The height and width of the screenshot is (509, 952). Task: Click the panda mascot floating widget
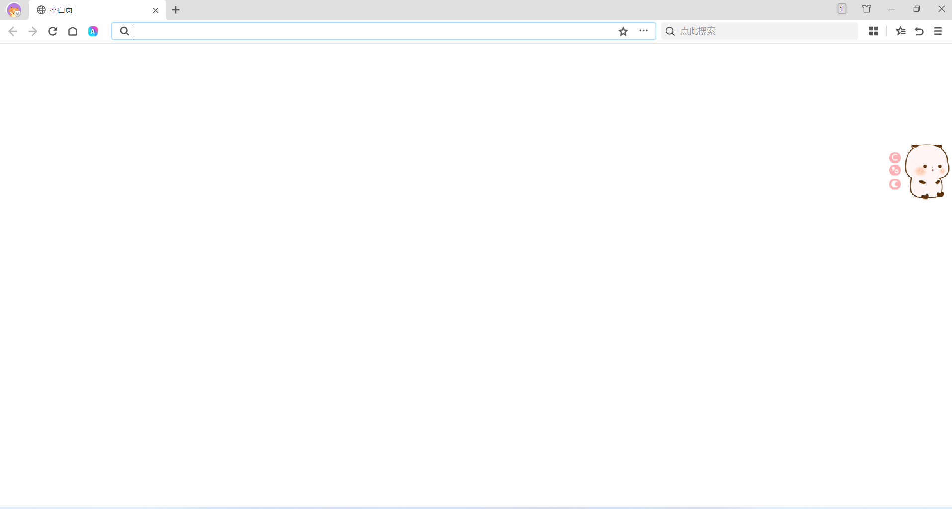tap(926, 171)
